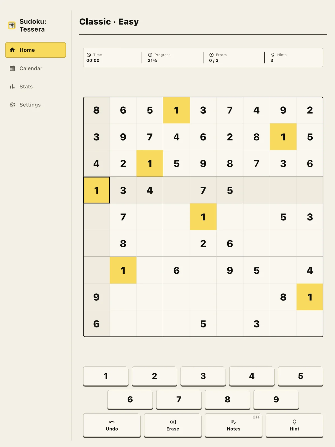Image resolution: width=335 pixels, height=447 pixels.
Task: Select the highlighted 1 in row eight
Action: [310, 297]
